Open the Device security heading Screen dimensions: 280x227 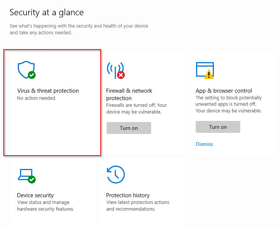tap(35, 195)
